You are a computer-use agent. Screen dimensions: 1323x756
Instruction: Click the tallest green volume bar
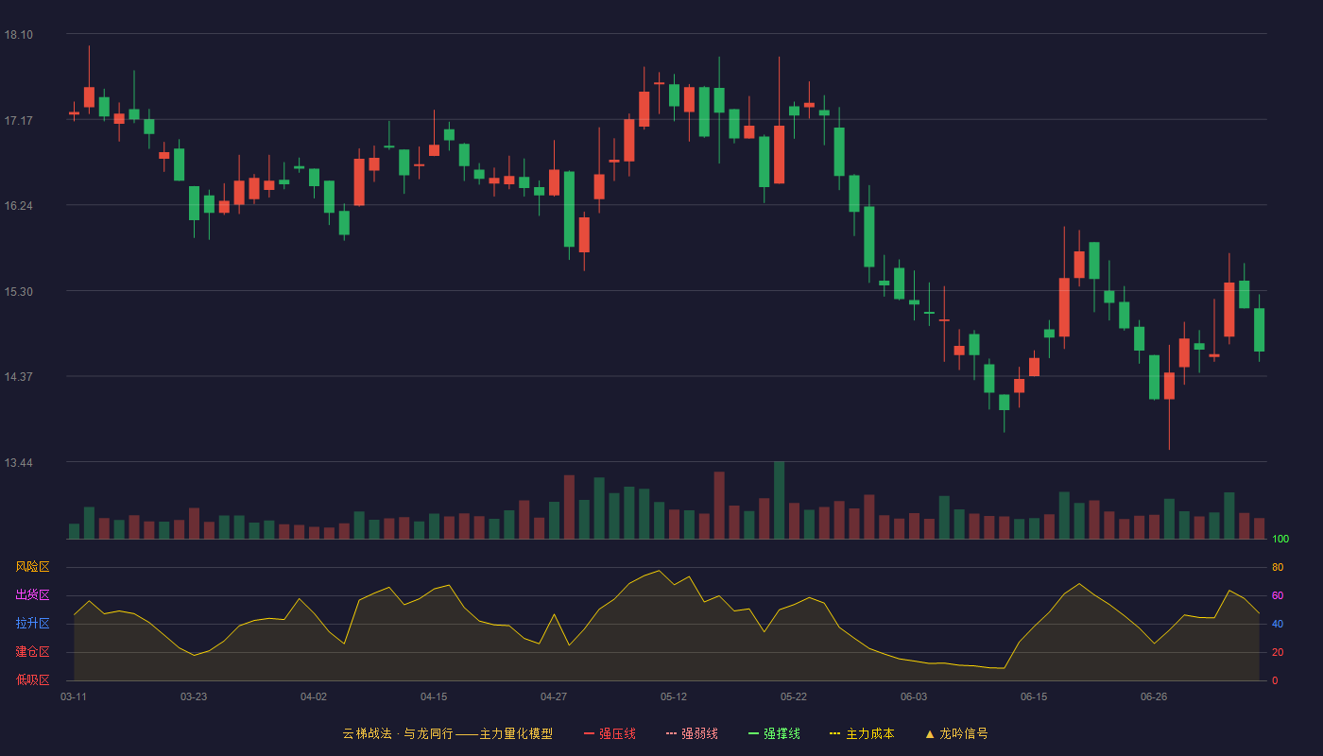779,500
